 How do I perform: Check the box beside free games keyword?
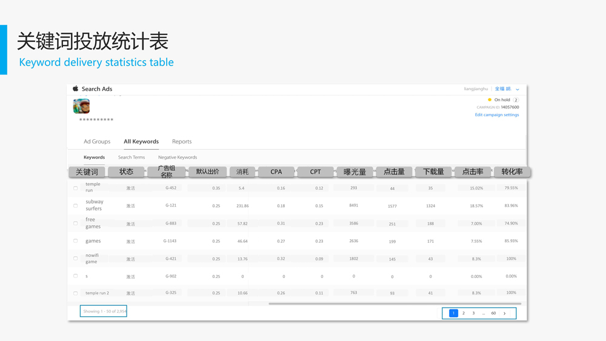point(76,223)
